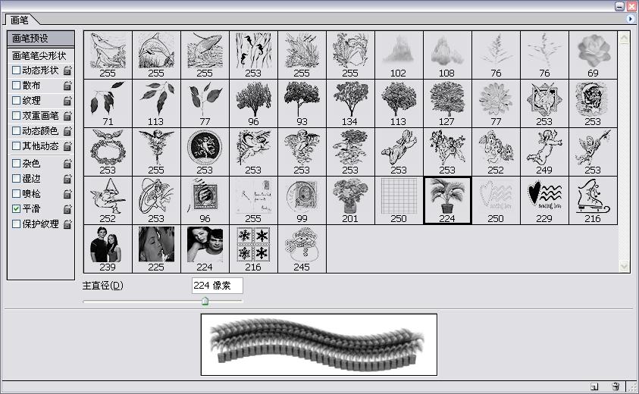Select the cherub wreath brush 253
The width and height of the screenshot is (639, 394).
click(108, 152)
